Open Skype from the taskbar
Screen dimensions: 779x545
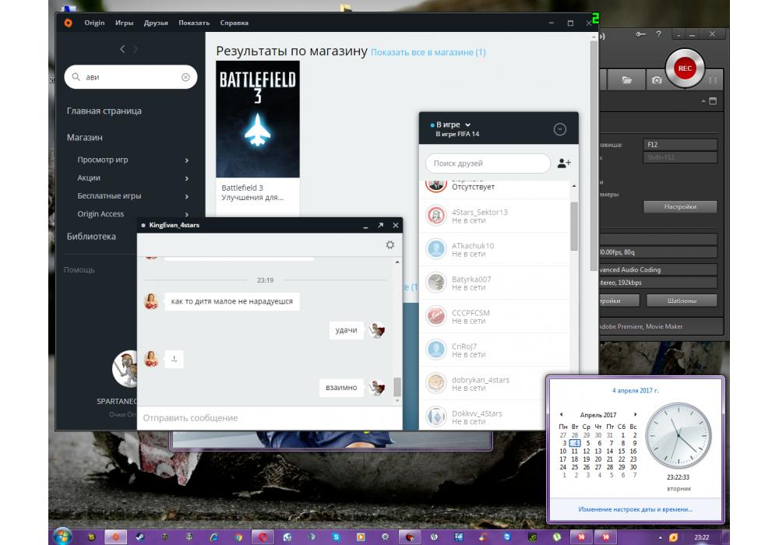coord(337,536)
